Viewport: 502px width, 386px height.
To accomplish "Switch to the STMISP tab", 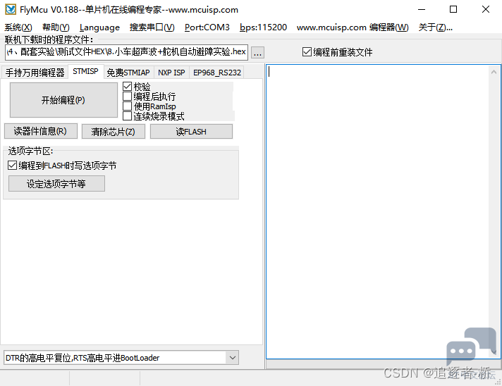I will pos(85,71).
